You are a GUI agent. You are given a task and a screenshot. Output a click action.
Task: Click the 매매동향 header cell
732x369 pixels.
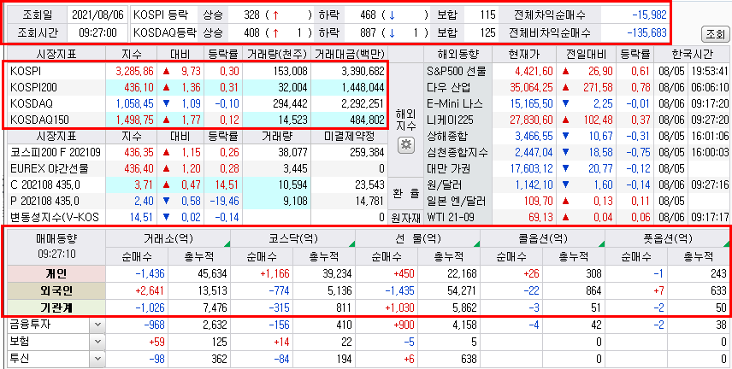[x=55, y=247]
